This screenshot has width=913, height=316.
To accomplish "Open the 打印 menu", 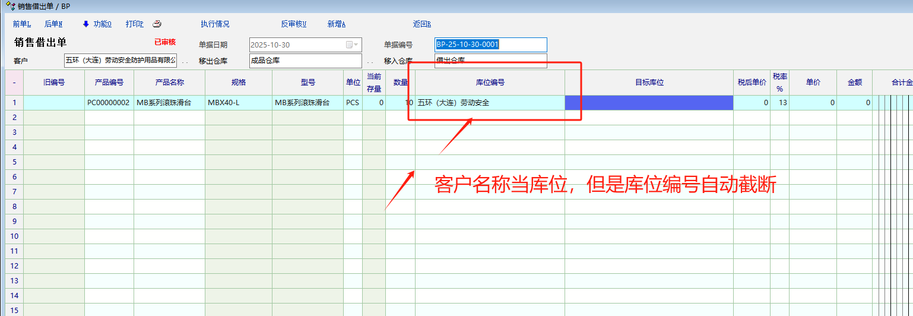I will point(134,24).
